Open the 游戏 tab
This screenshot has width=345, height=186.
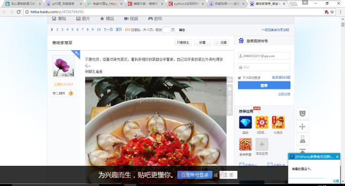pyautogui.click(x=155, y=19)
